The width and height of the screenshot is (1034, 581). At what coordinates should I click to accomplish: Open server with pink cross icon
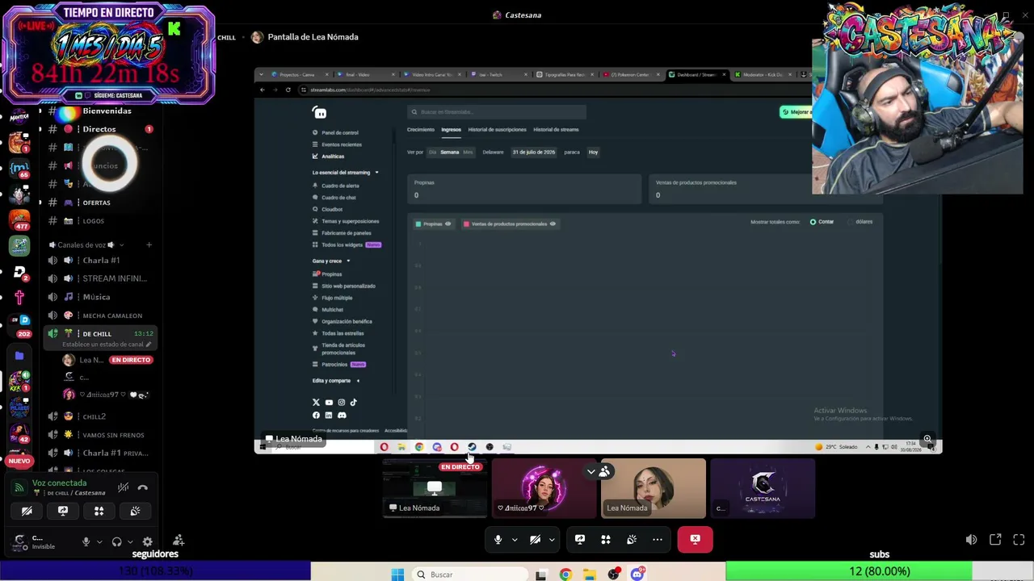19,298
